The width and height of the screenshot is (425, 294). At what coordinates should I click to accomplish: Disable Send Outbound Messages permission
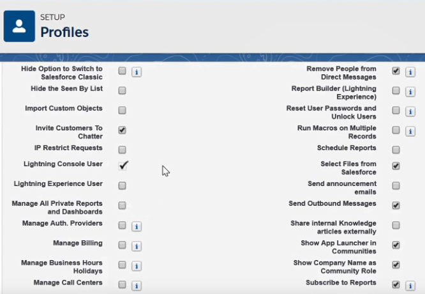point(396,206)
